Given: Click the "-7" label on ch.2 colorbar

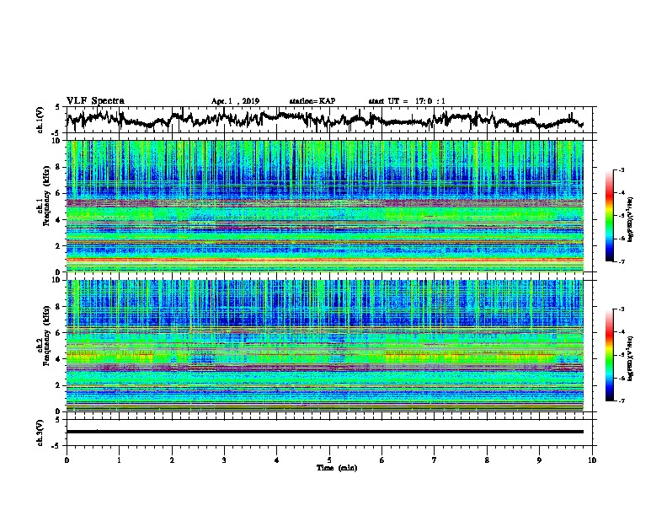Looking at the screenshot, I should 622,400.
